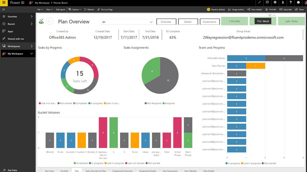Open the app launcher waffle icon
Viewport: 307px width, 172px height.
pyautogui.click(x=4, y=3)
